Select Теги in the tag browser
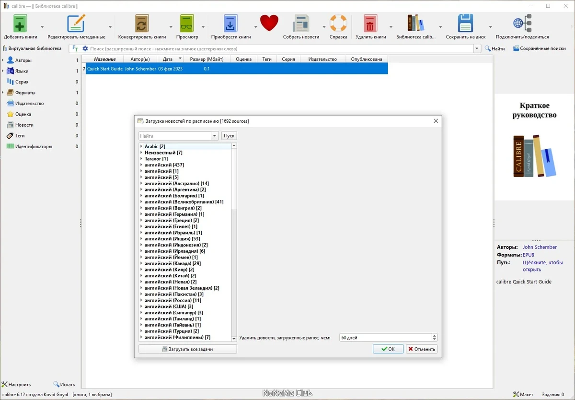Screen dimensions: 575x400 point(20,136)
